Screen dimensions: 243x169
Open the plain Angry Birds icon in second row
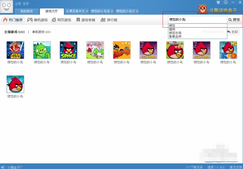[15, 84]
